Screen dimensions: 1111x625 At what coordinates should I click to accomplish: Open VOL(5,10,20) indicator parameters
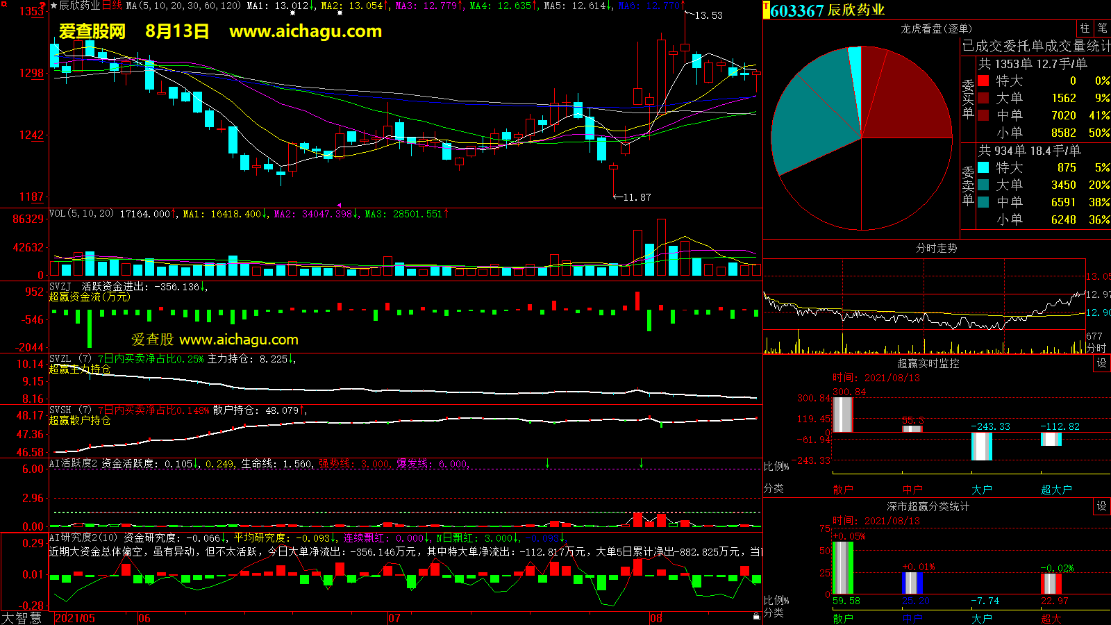[x=81, y=214]
